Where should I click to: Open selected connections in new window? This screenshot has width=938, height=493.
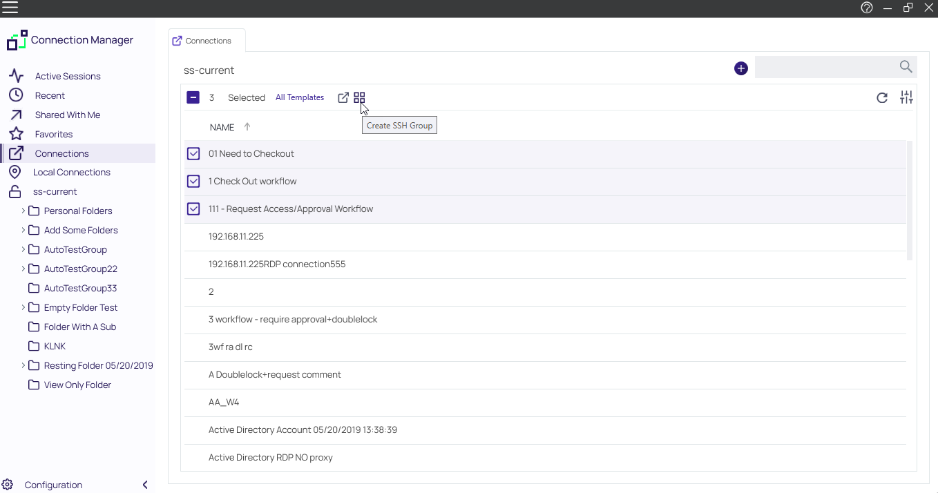[x=343, y=97]
